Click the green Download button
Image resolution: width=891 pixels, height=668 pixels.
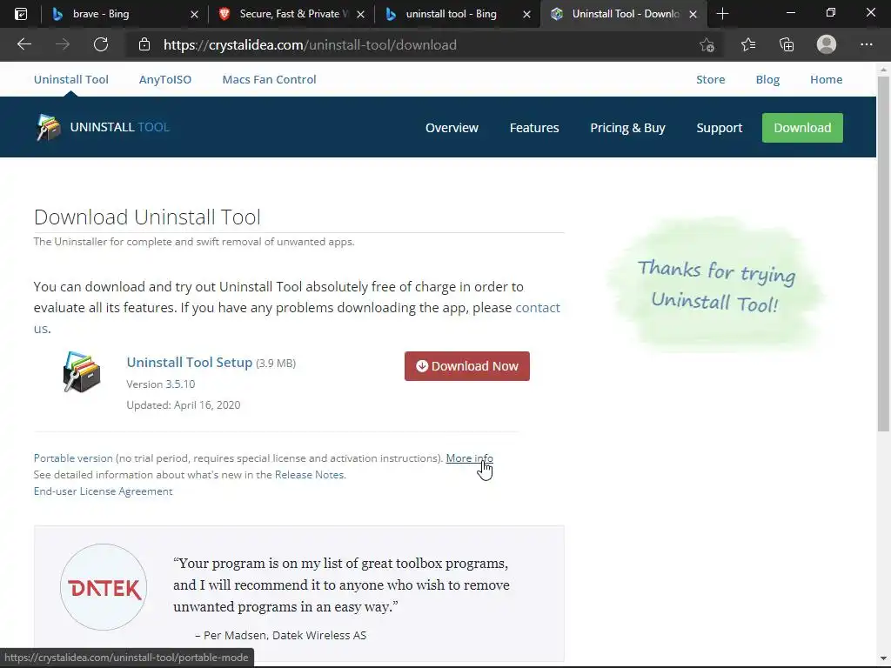(x=802, y=128)
